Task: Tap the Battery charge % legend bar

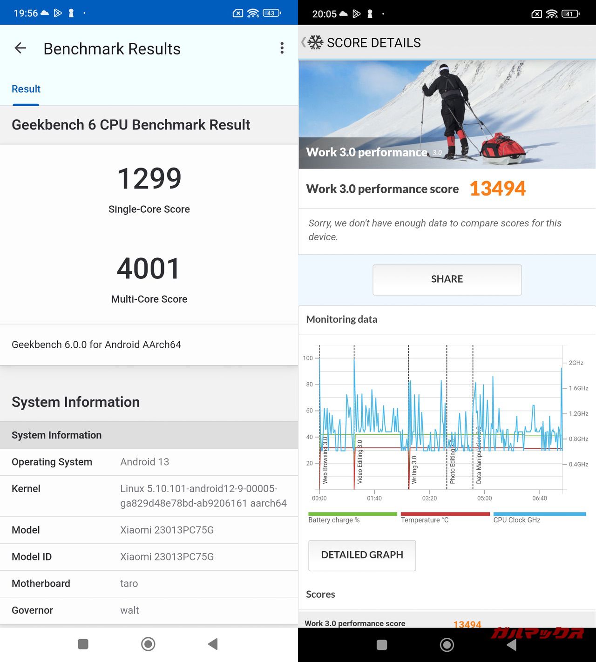Action: point(352,514)
